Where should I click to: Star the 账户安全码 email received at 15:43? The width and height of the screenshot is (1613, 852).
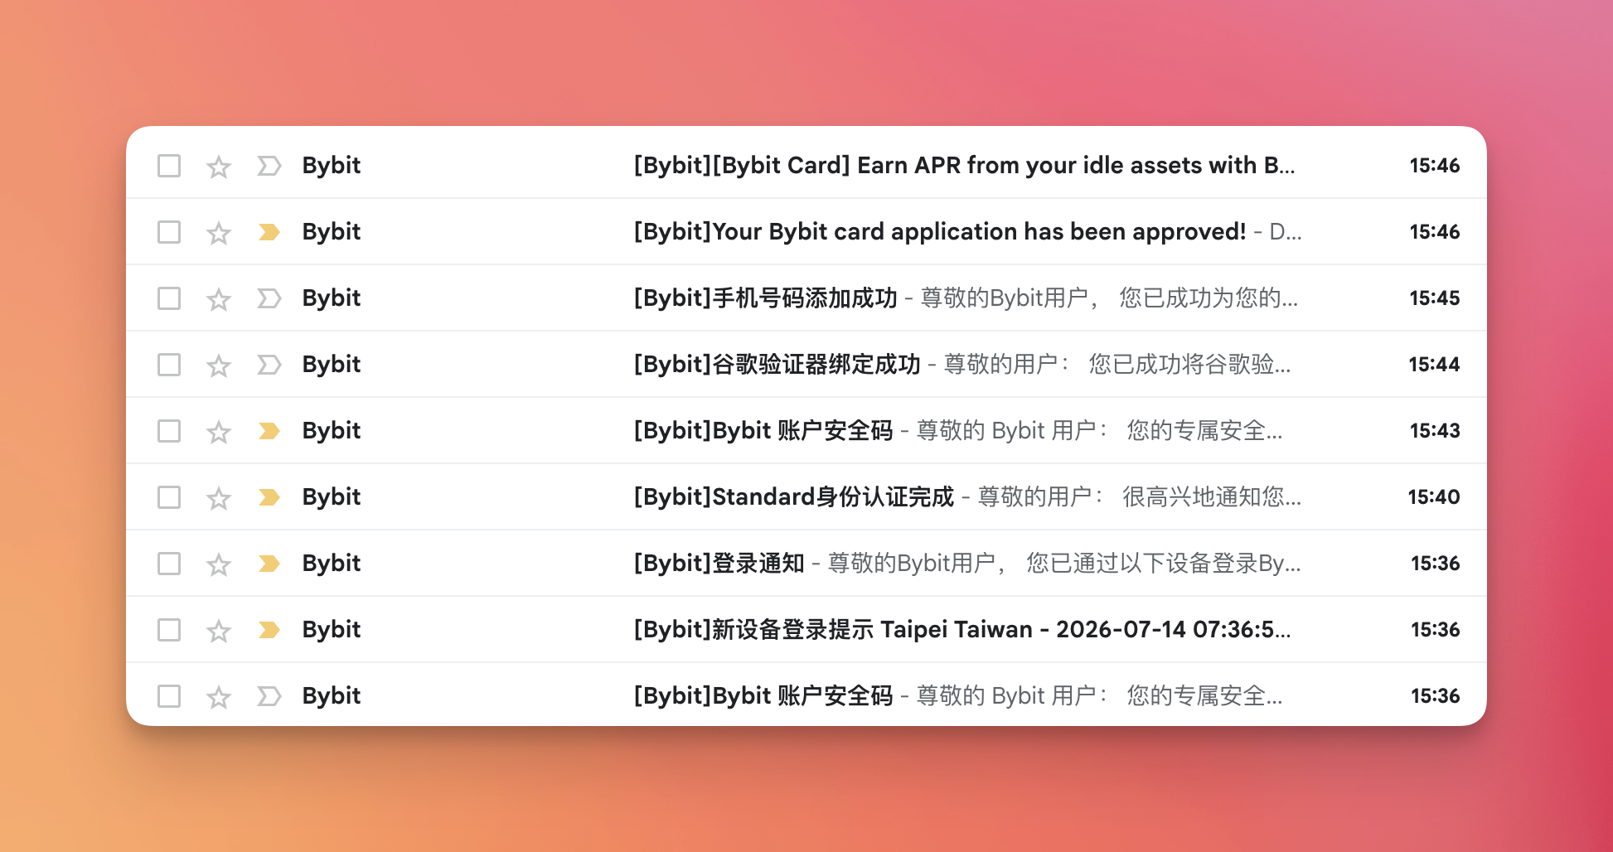pos(219,432)
